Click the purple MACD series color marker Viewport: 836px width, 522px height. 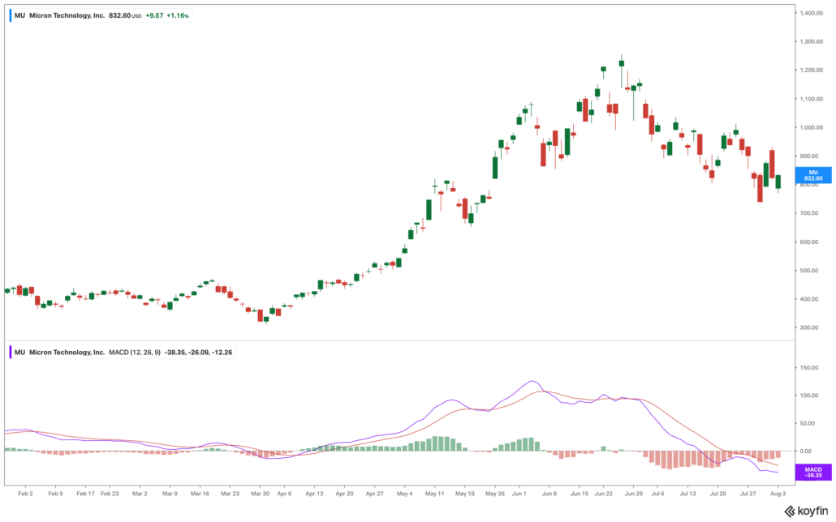click(x=11, y=352)
